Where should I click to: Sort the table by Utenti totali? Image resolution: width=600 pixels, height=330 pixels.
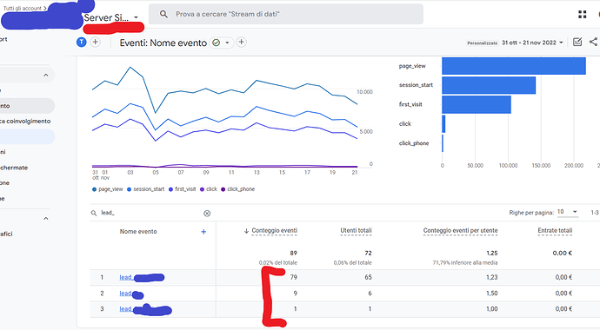click(x=356, y=231)
